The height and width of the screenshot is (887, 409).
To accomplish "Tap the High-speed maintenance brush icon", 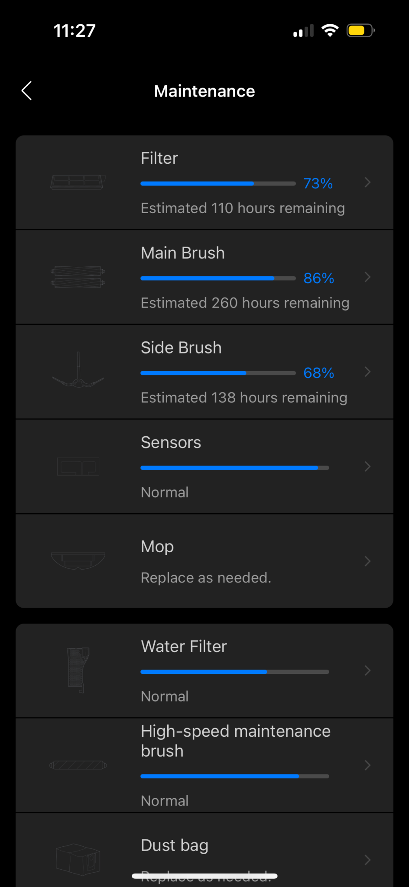I will [78, 765].
